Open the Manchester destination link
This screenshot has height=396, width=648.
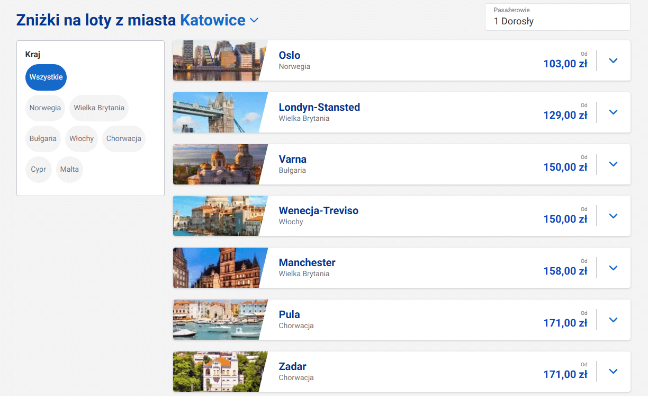point(307,262)
